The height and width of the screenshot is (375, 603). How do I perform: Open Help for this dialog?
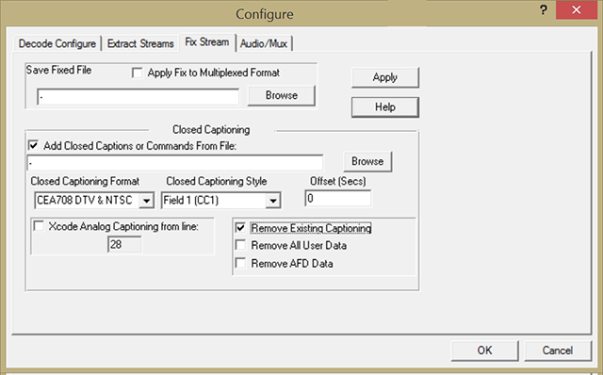point(385,106)
